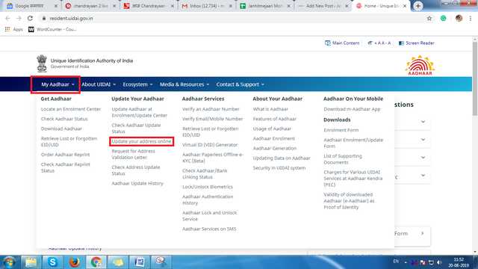Click Check Aadhaar Update Status link
The image size is (478, 269).
coord(136,129)
